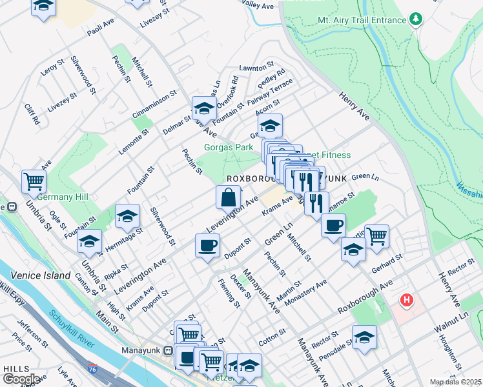Select the Roxborough Ave street label
483x387 pixels.
tap(365, 297)
